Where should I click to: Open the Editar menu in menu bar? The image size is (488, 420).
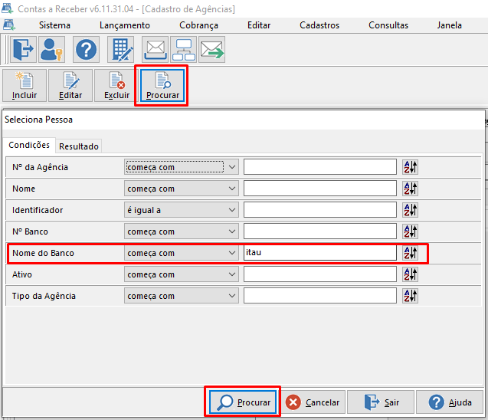click(259, 25)
